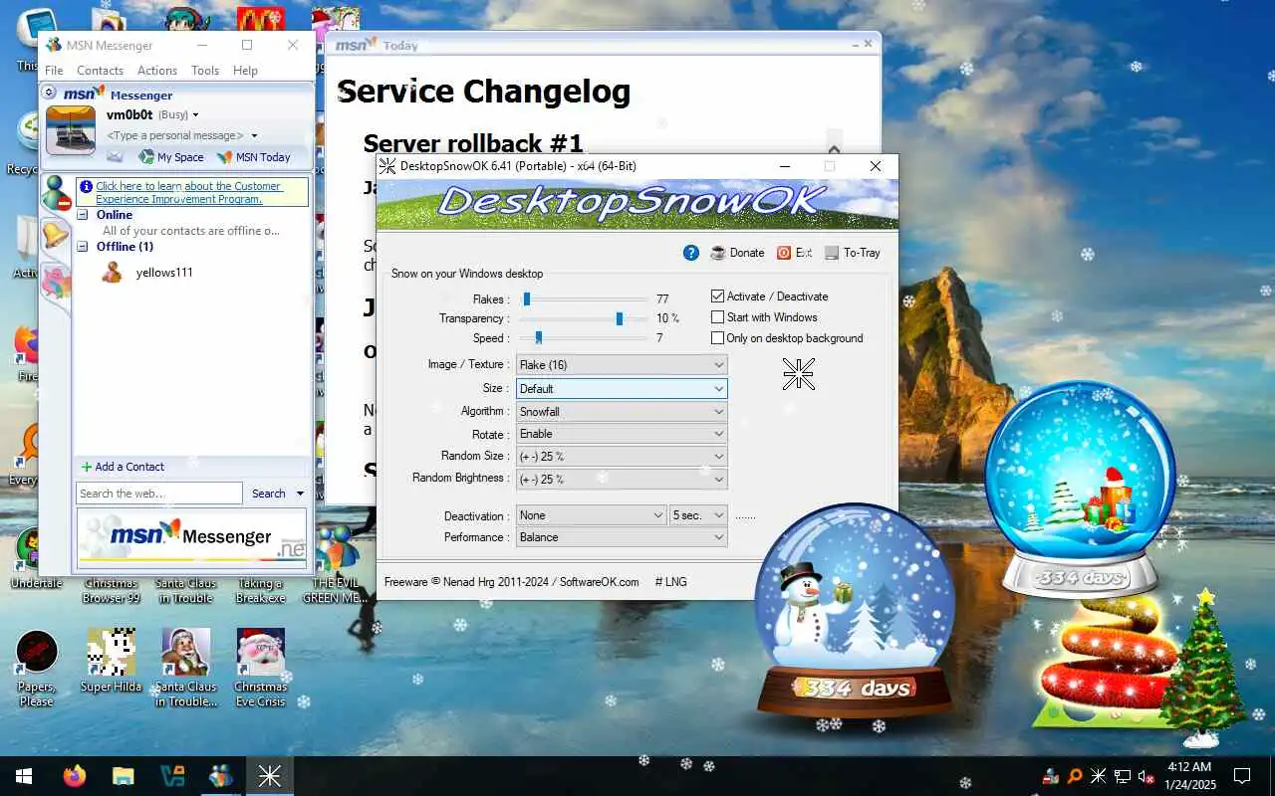Click MSN Messenger mail envelope icon
The height and width of the screenshot is (796, 1275).
click(x=115, y=157)
